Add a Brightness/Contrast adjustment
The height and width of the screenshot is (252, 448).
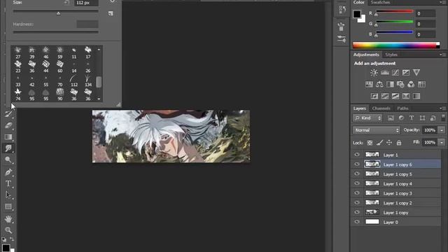374,73
